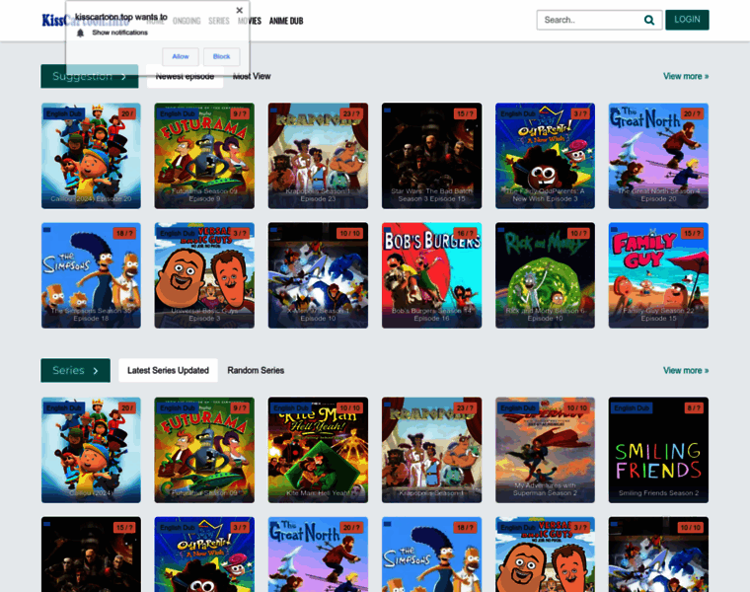Click the search magnifier icon

(648, 20)
